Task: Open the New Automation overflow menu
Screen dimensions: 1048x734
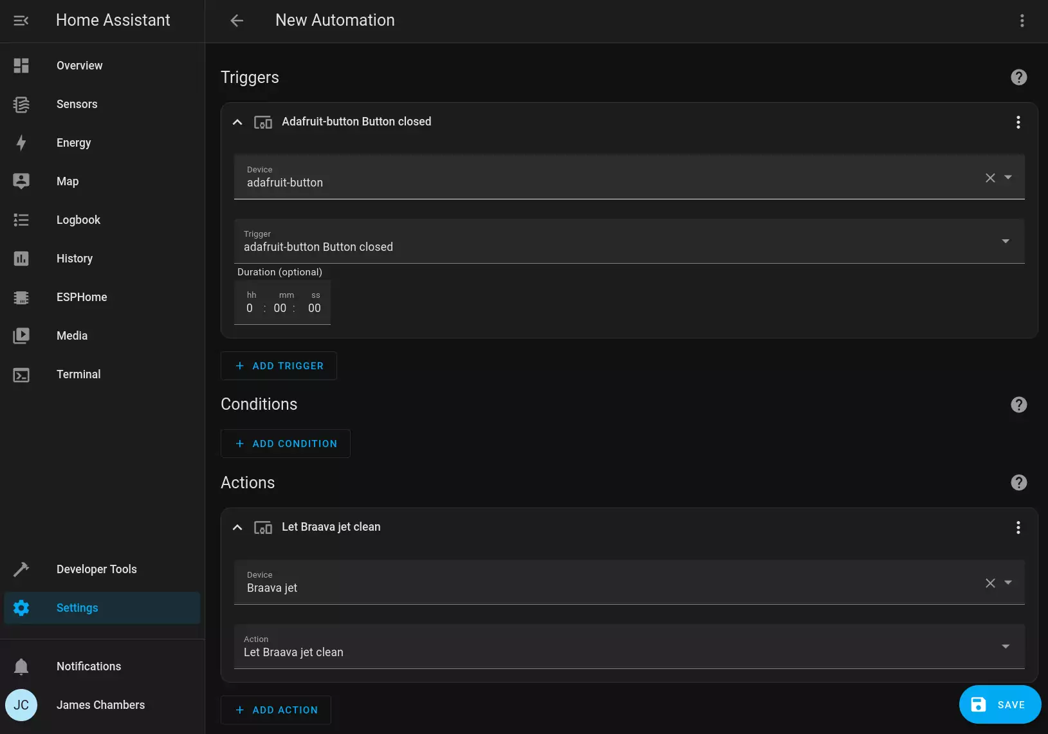Action: (x=1022, y=21)
